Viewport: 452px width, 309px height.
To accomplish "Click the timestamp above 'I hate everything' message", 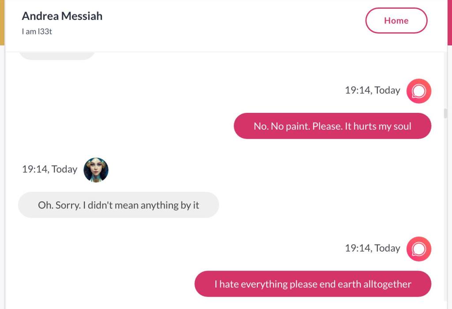I will click(372, 248).
